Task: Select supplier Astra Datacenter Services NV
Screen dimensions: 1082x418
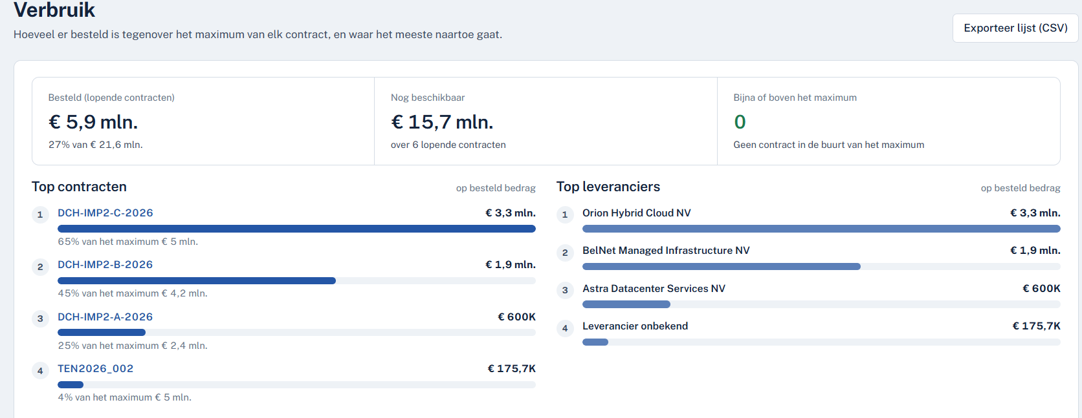Action: (x=654, y=289)
